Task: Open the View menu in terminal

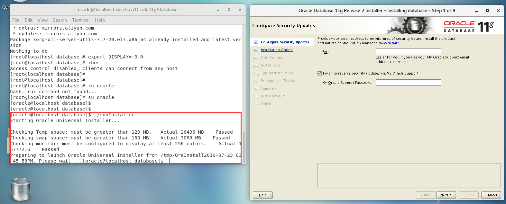Action: [x=42, y=20]
